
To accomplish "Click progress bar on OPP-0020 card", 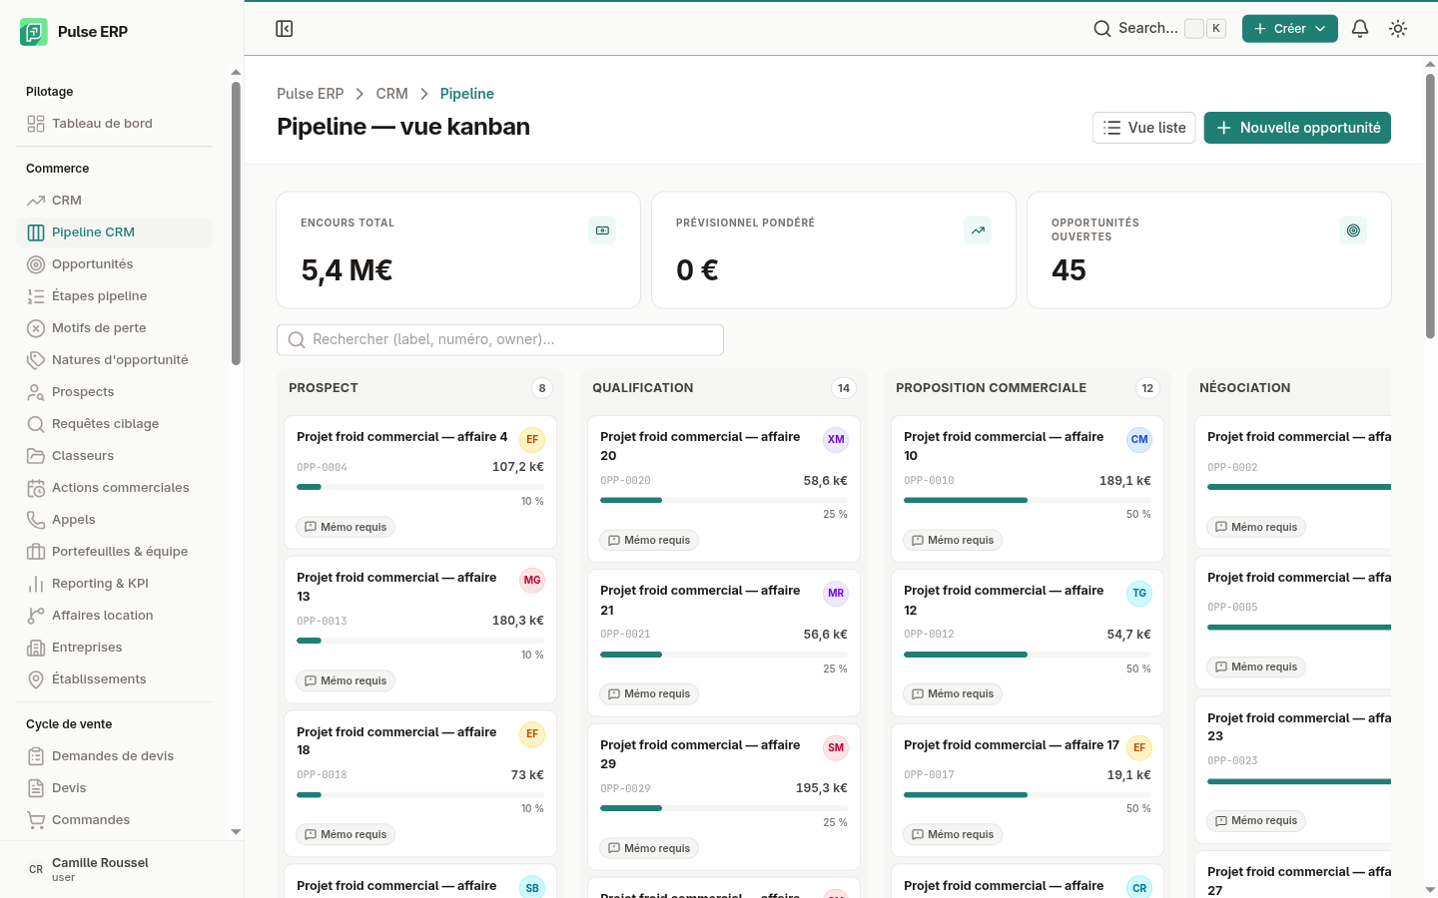I will (x=724, y=500).
